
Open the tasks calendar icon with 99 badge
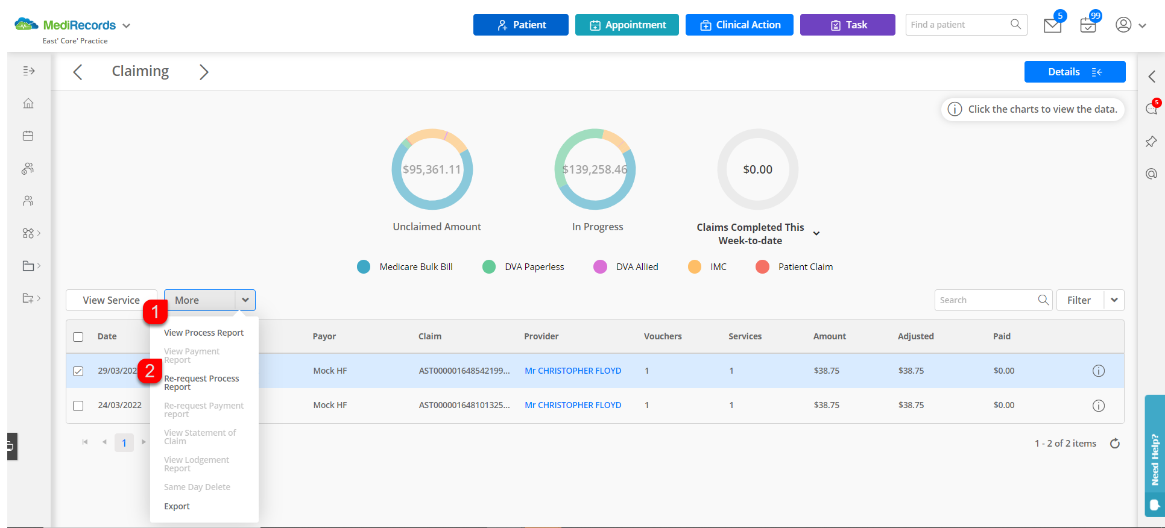(x=1088, y=25)
